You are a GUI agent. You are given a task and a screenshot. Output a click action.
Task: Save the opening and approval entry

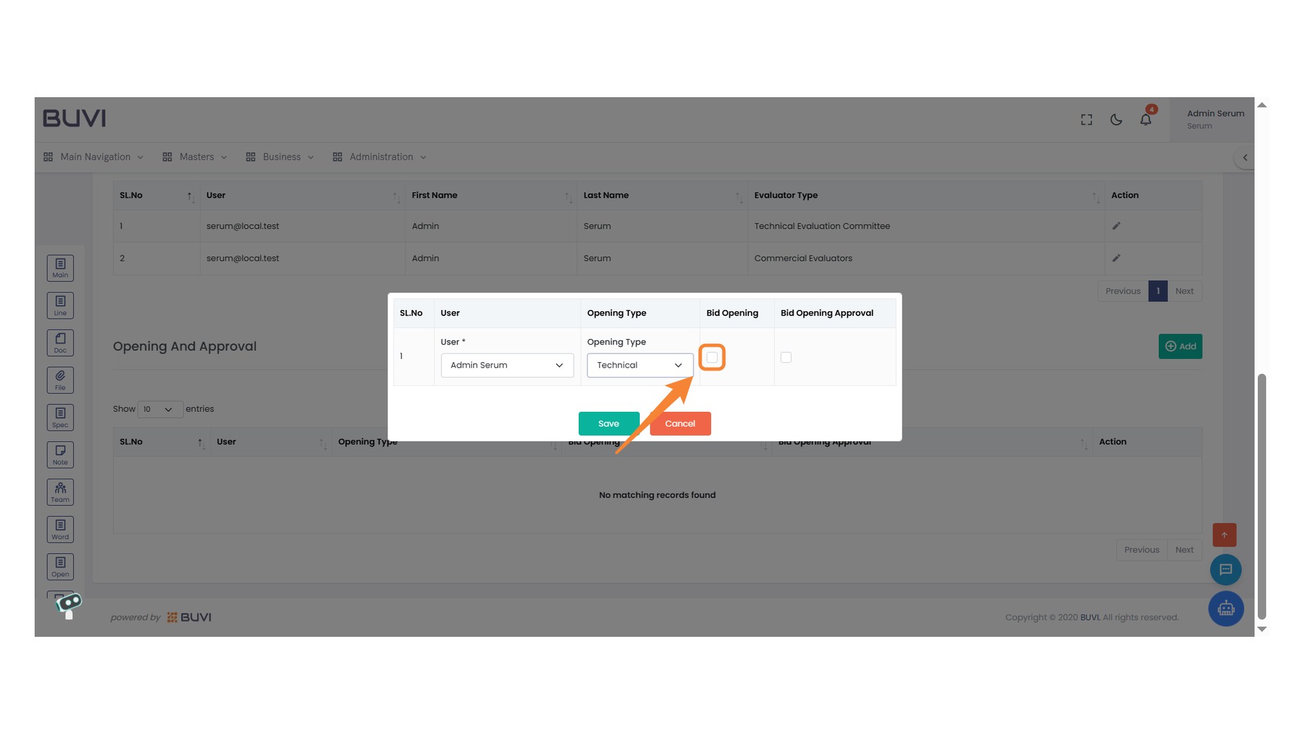tap(609, 423)
